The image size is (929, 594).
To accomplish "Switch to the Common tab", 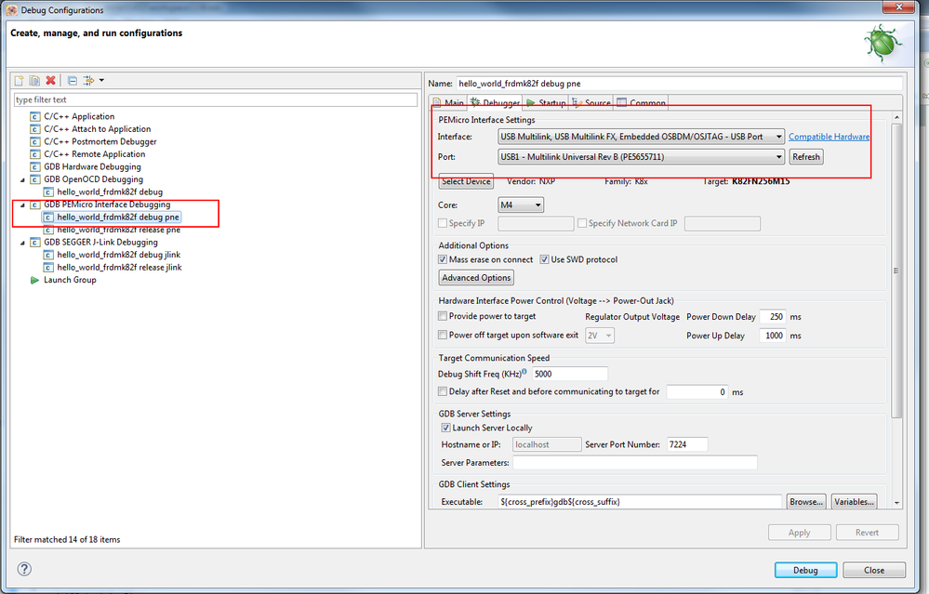I will pyautogui.click(x=641, y=102).
